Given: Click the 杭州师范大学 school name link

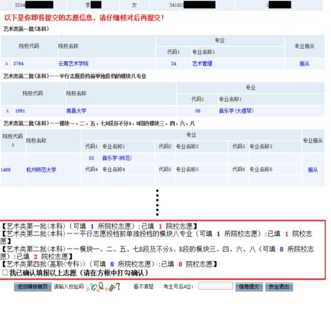Looking at the screenshot, I should 41,170.
